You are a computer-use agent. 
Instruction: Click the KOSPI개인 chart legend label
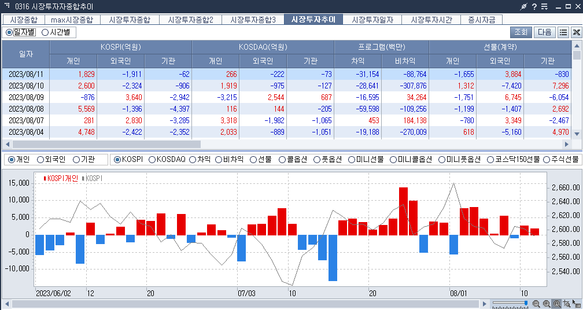[62, 178]
